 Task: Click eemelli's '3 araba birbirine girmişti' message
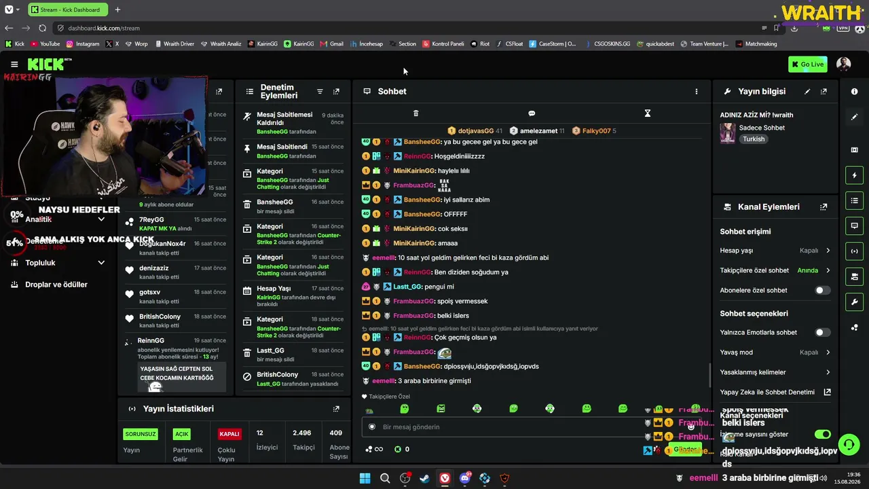point(434,381)
